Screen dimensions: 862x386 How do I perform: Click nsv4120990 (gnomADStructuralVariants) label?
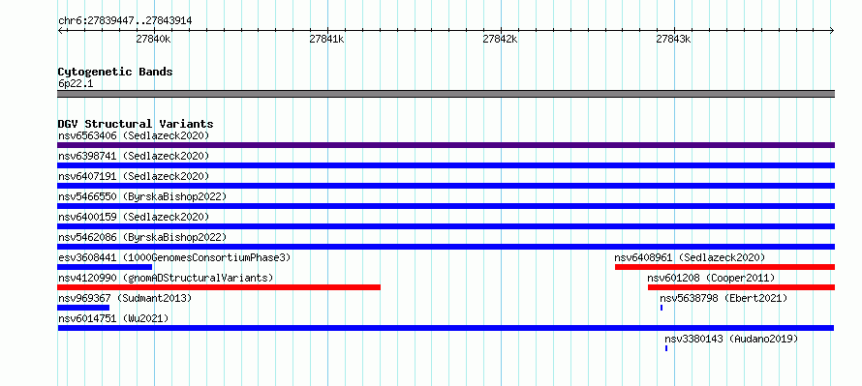click(166, 278)
